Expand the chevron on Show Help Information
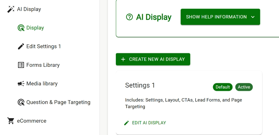This screenshot has width=279, height=135. tap(253, 17)
